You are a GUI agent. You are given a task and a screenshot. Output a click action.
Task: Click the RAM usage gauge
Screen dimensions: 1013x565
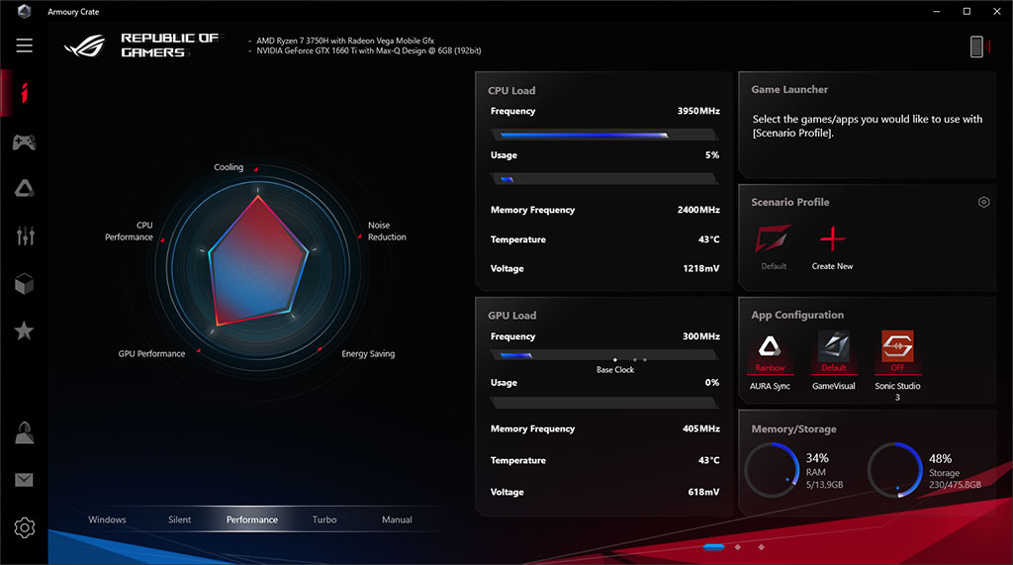pos(773,470)
